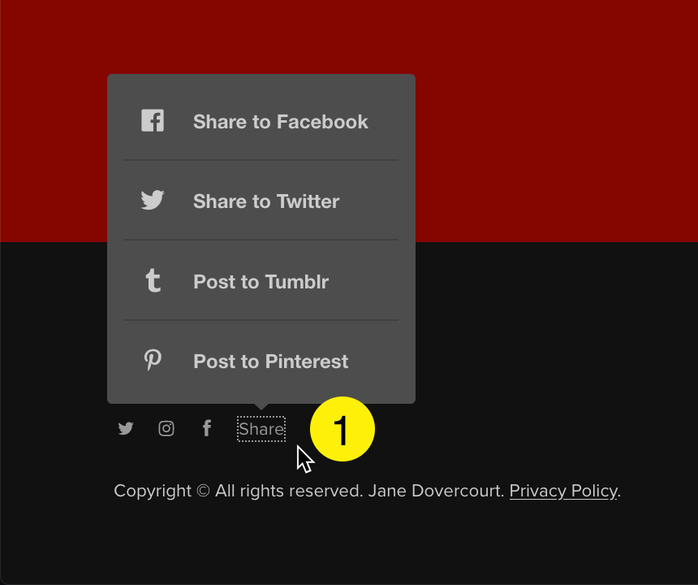
Task: Toggle the Share popup via Share link
Action: [261, 429]
